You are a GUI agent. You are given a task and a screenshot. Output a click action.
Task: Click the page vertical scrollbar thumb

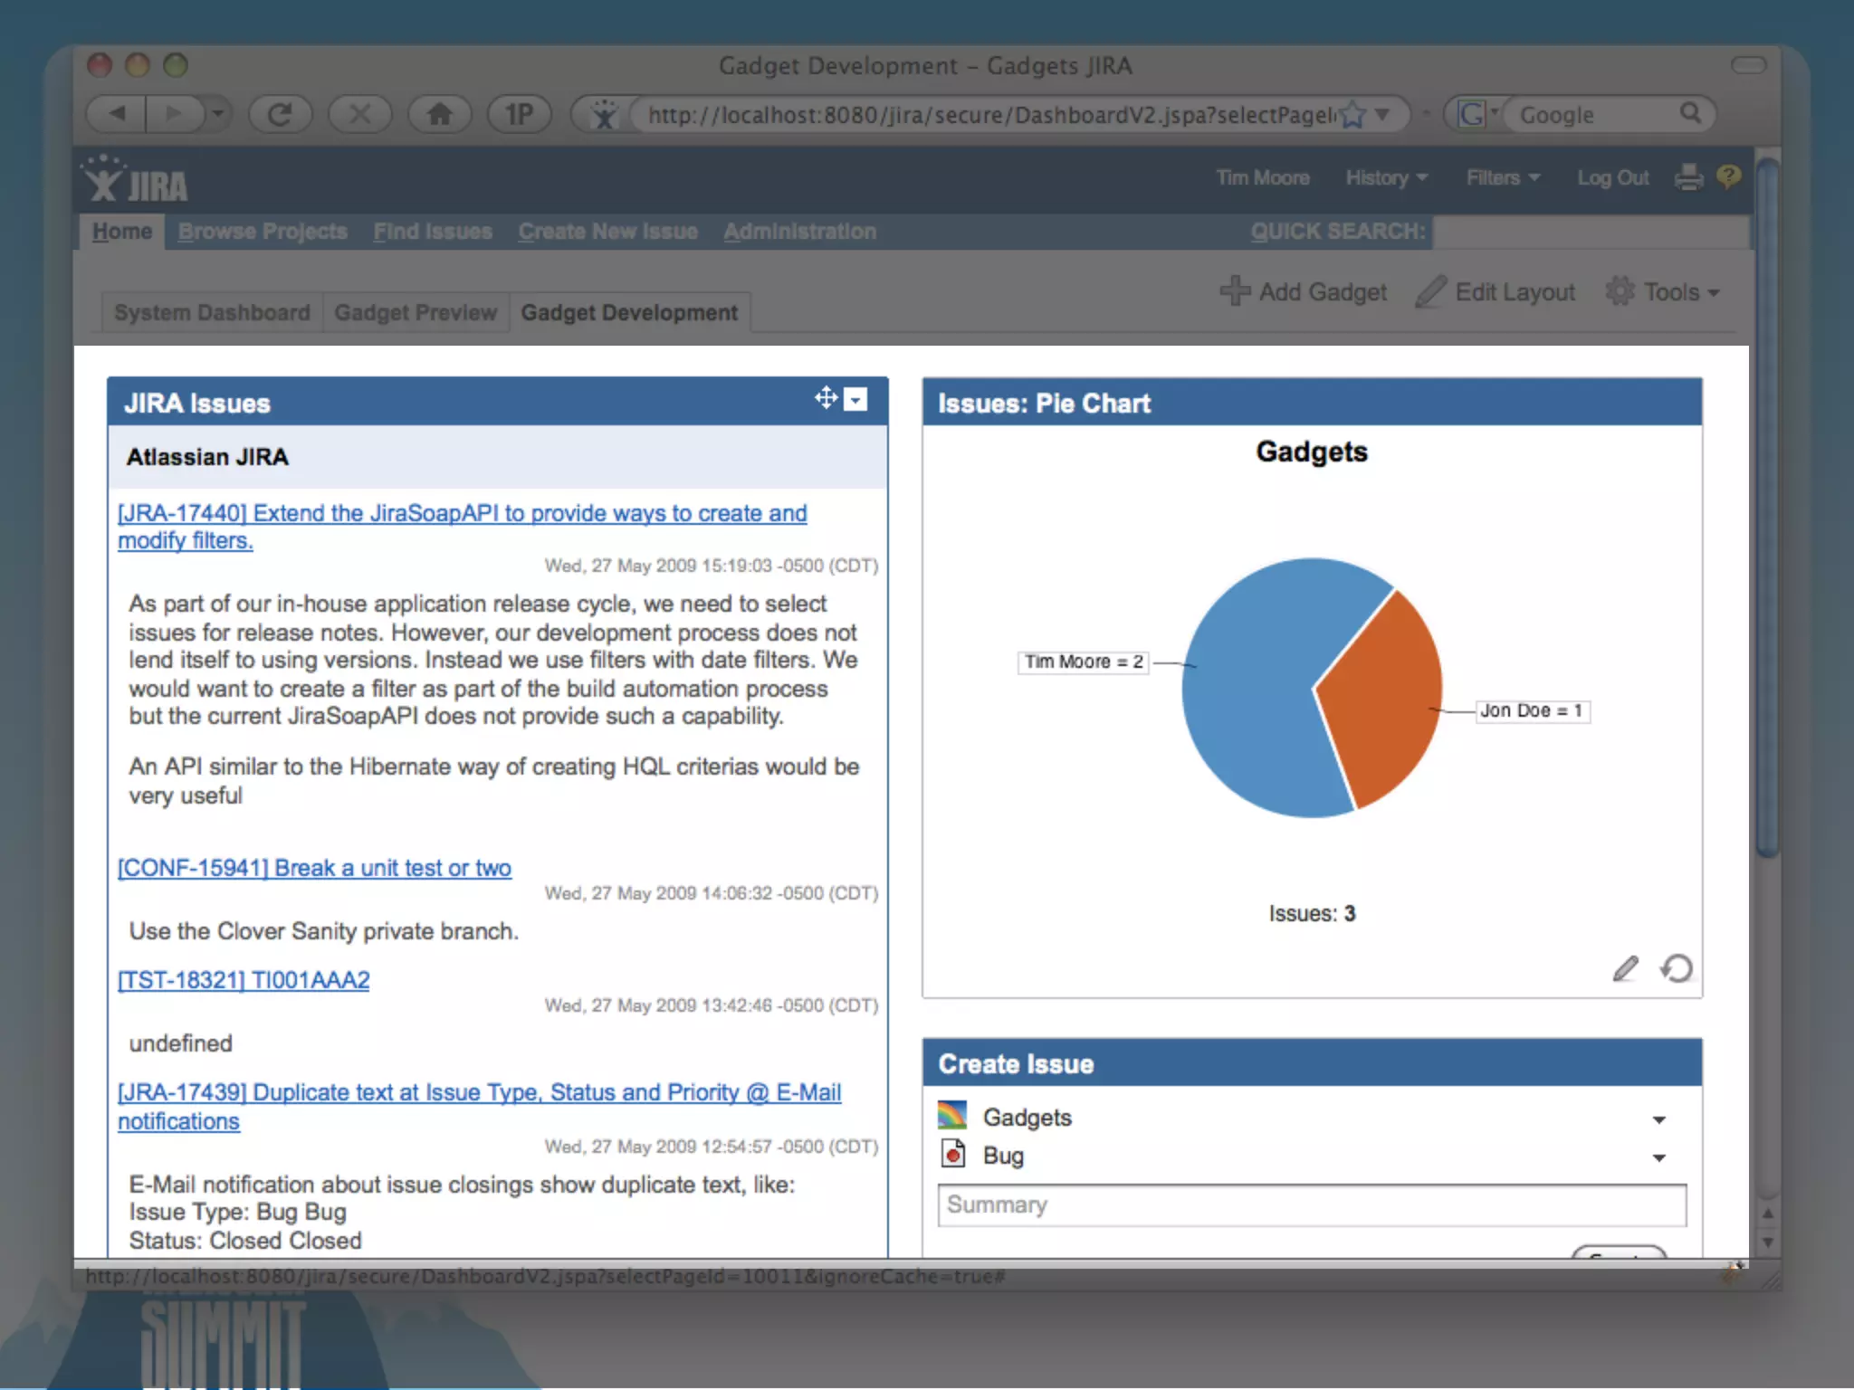coord(1767,507)
